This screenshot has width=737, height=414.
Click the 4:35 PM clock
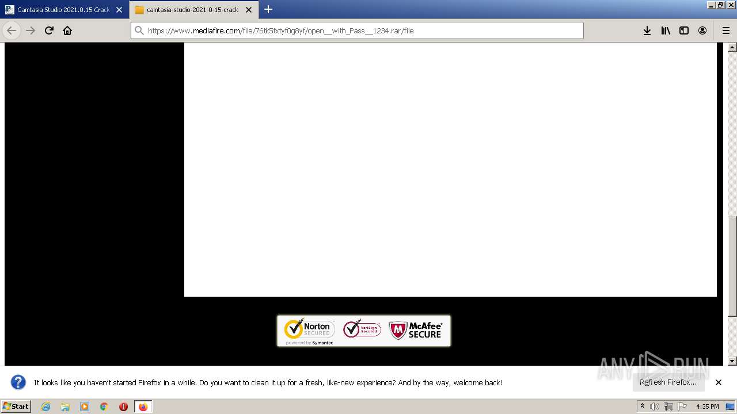[707, 407]
